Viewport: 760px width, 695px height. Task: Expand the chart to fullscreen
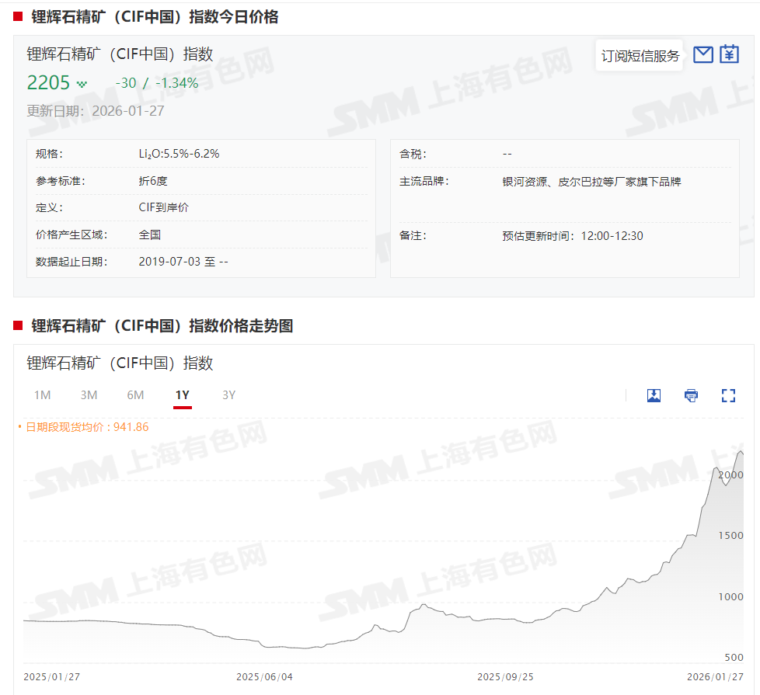tap(728, 395)
